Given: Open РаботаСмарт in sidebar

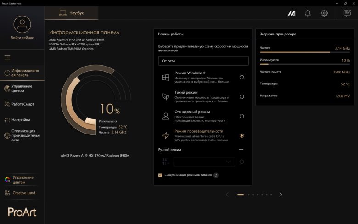Looking at the screenshot, I should [x=22, y=104].
